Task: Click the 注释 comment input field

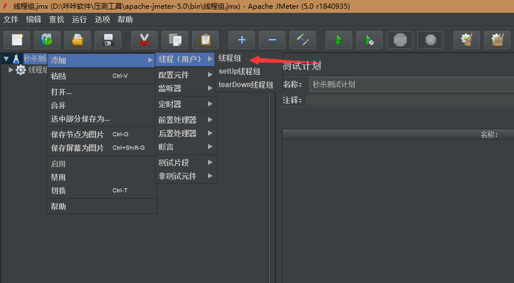Action: point(410,100)
